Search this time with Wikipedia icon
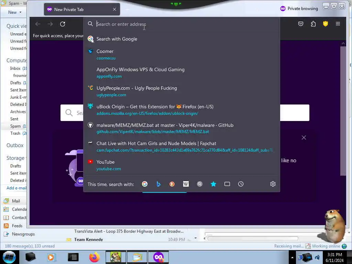This screenshot has width=352, height=264. click(x=186, y=184)
